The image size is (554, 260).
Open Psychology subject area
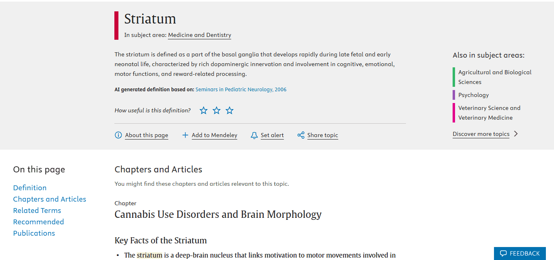pos(473,95)
